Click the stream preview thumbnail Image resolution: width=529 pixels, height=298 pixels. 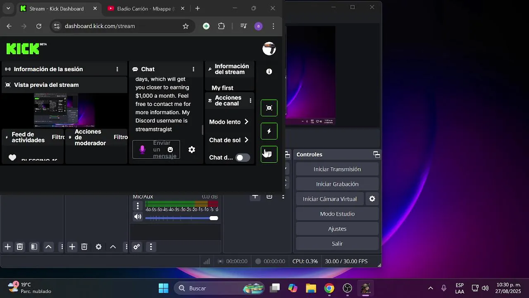point(64,110)
